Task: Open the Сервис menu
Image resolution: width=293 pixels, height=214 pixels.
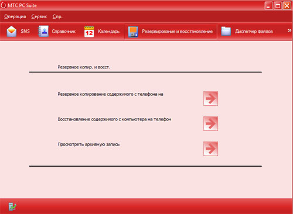Action: pos(39,16)
